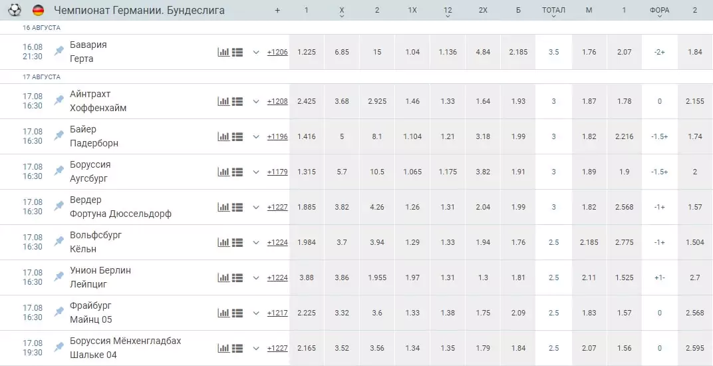713x366 pixels.
Task: Select 2X odds 2.04 in Вердер row
Action: [483, 207]
